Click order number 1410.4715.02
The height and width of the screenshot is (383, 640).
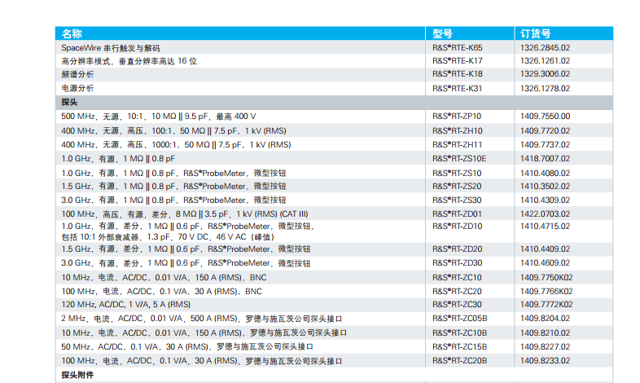click(x=545, y=225)
